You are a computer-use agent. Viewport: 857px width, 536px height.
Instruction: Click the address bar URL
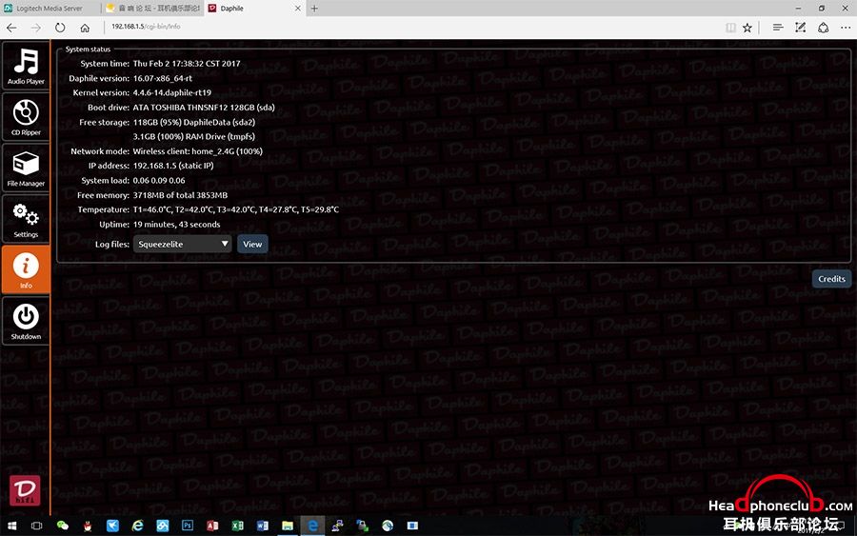coord(146,27)
